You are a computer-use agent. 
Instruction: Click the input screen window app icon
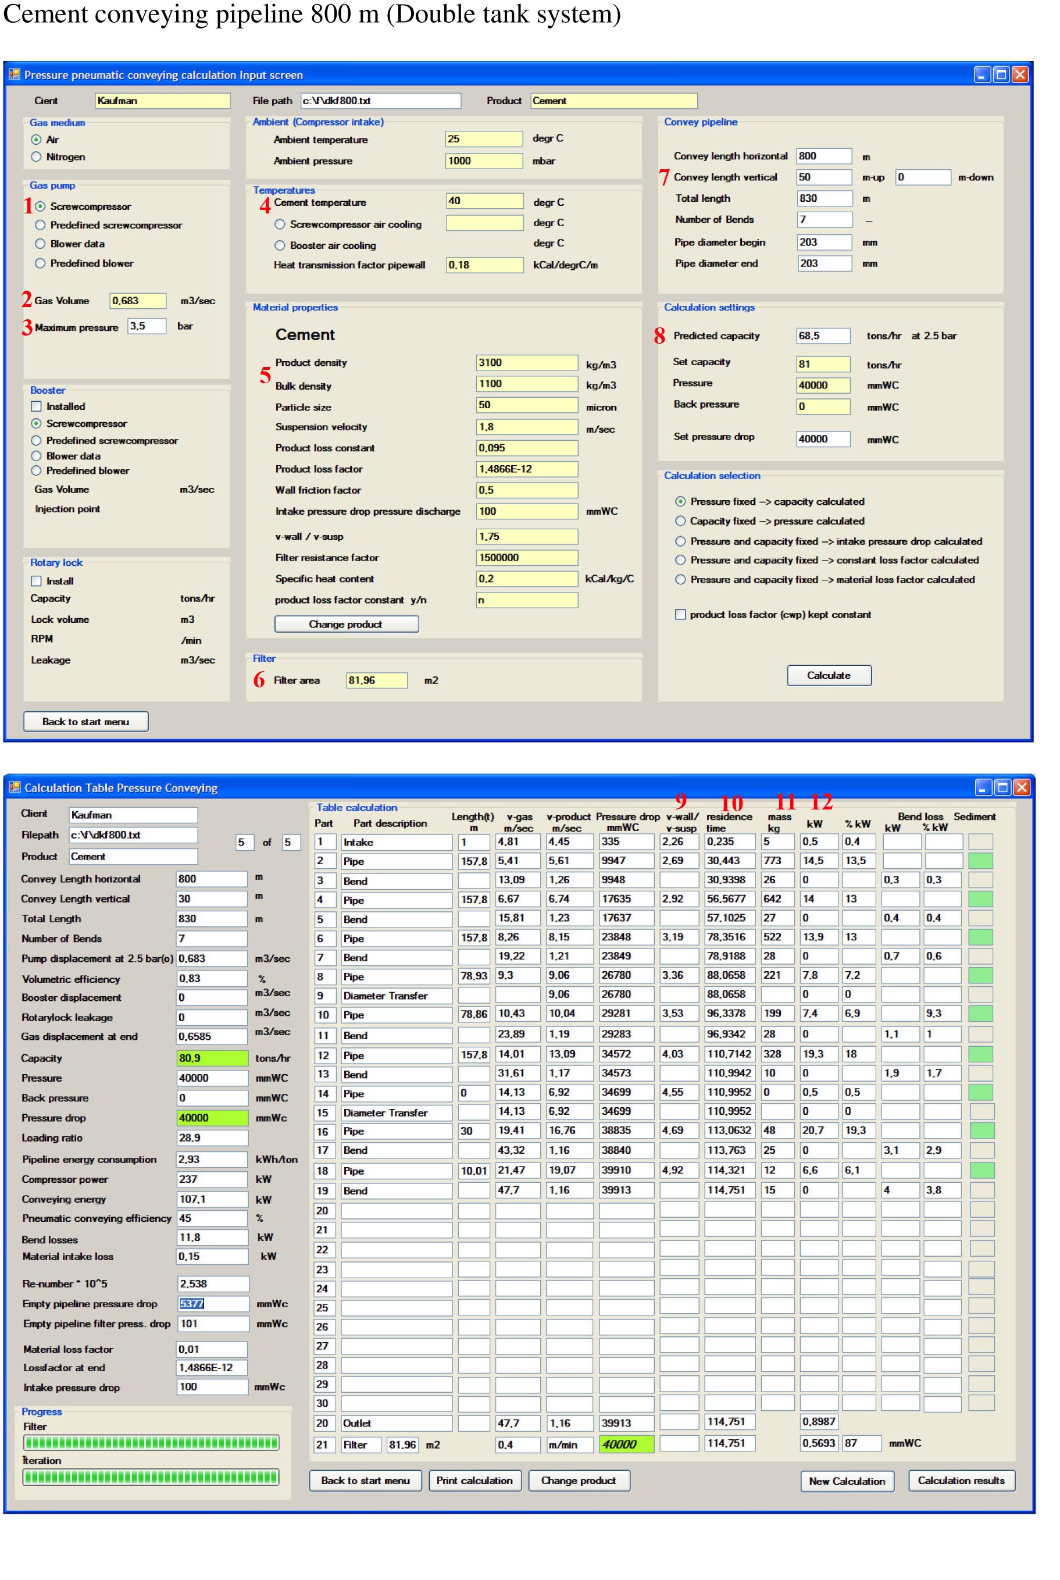(13, 74)
